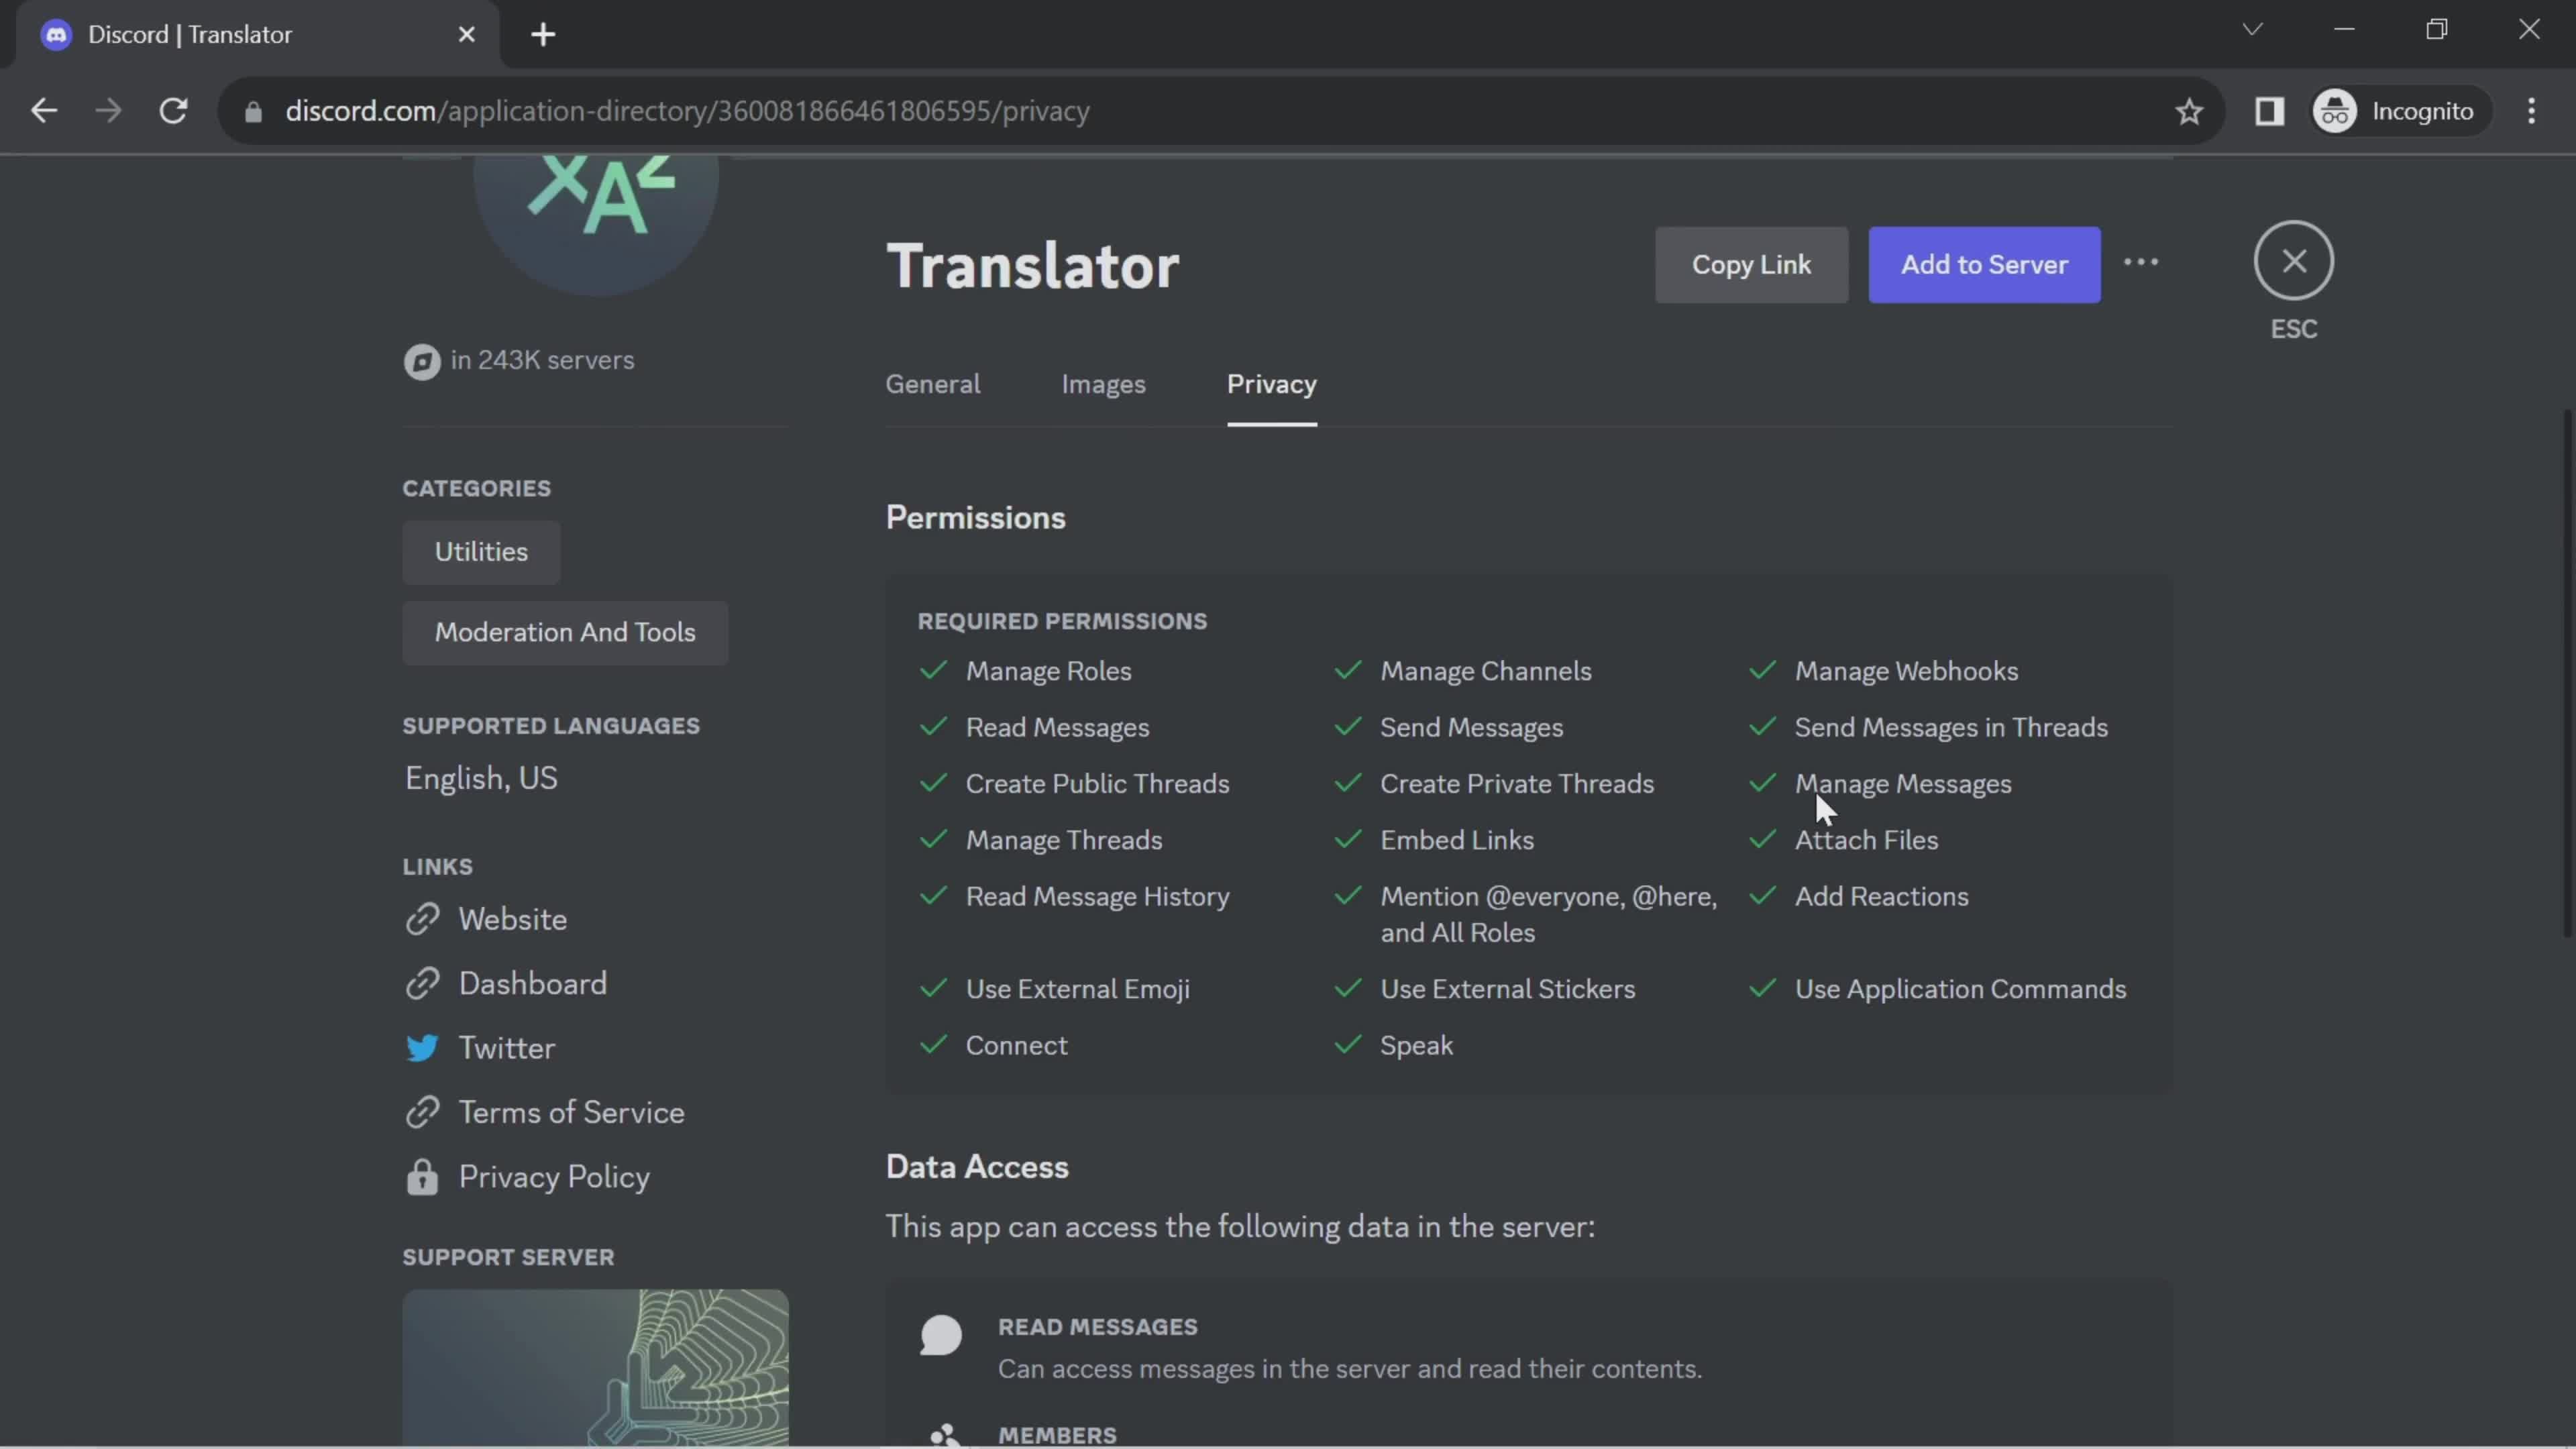The width and height of the screenshot is (2576, 1449).
Task: Click the Speak permission checkmark
Action: (1347, 1044)
